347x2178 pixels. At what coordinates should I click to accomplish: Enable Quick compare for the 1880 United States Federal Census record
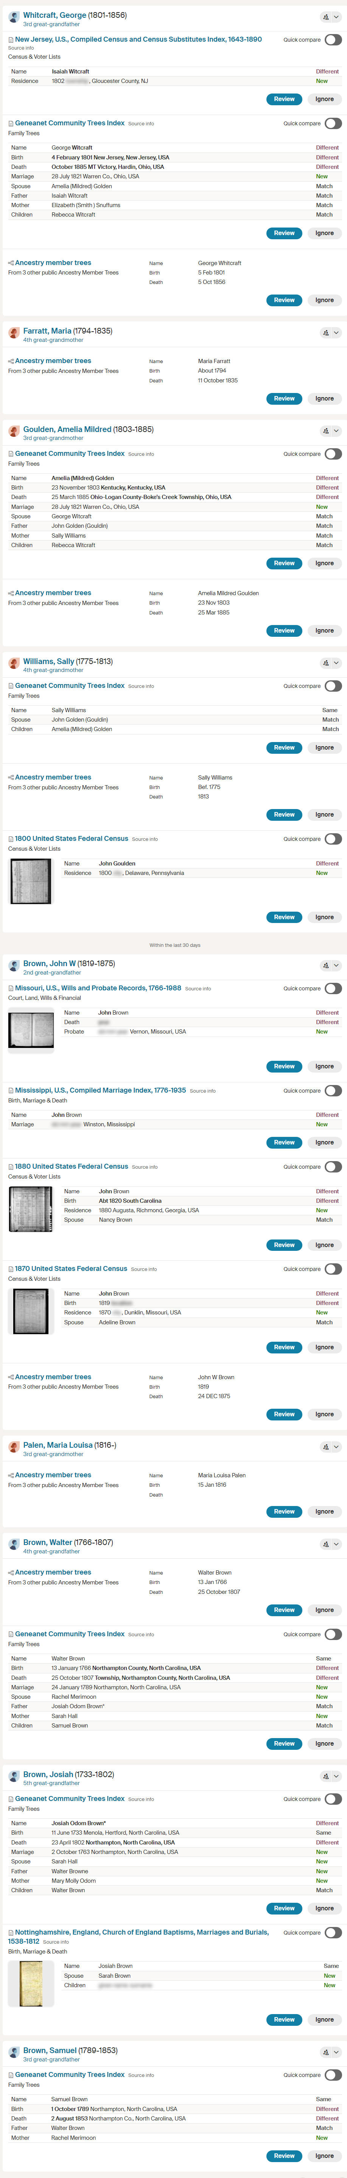pos(333,1168)
